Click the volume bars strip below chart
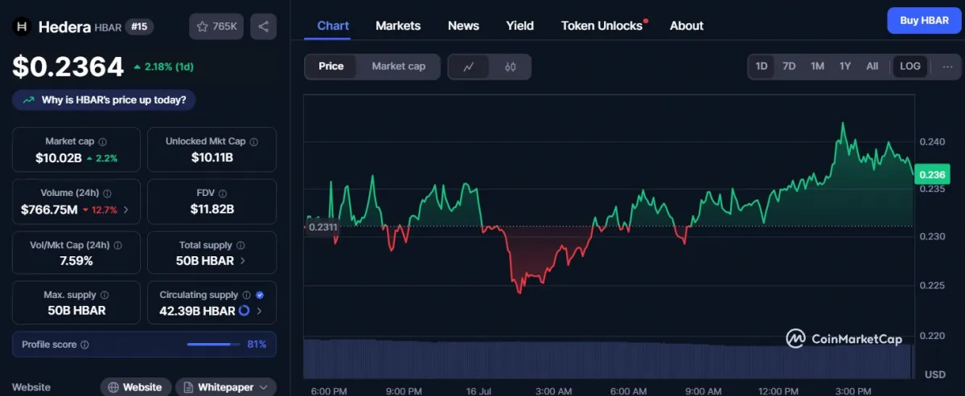This screenshot has width=965, height=396. point(609,357)
